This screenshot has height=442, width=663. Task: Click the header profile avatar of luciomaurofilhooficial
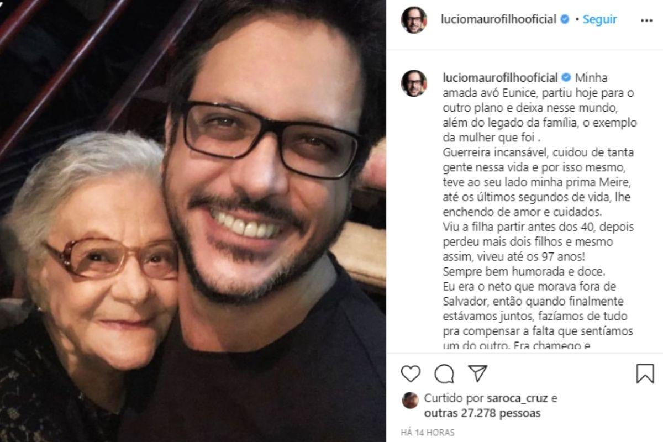click(414, 20)
